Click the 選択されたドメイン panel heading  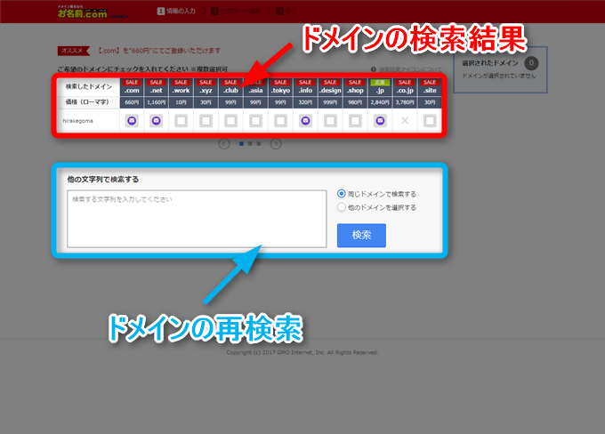490,63
